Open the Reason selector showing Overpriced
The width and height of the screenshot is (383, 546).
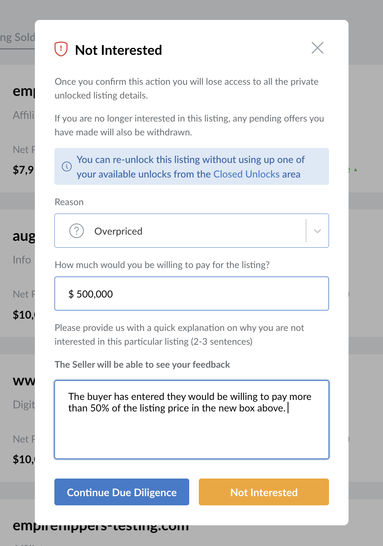191,231
